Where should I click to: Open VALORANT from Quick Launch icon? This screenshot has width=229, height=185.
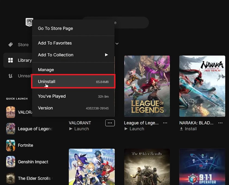coord(10,112)
